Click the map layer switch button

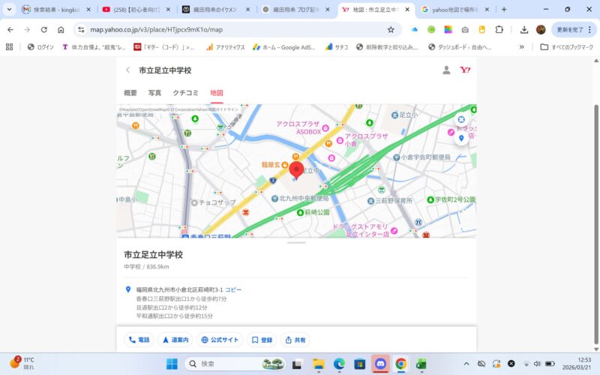coord(461,119)
